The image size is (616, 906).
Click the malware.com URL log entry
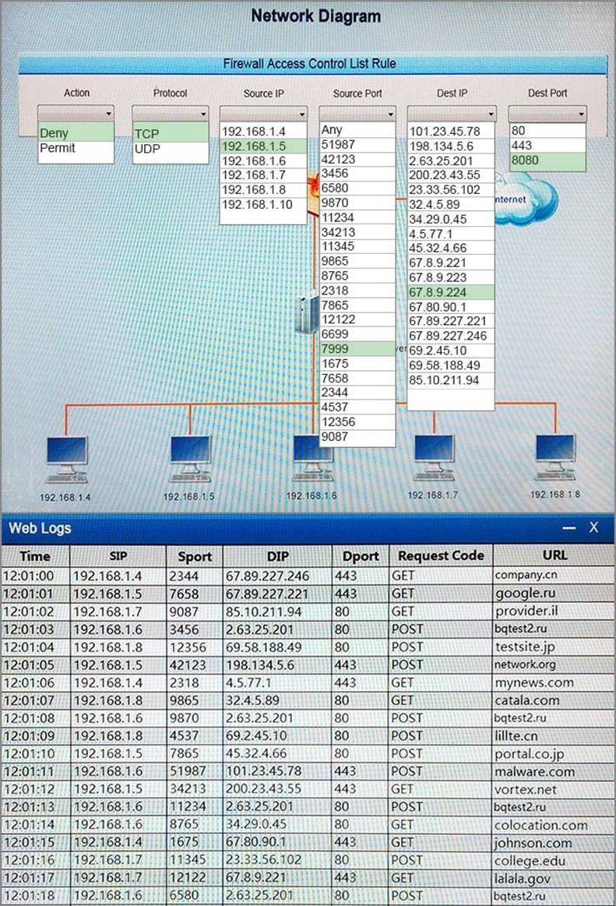[534, 772]
